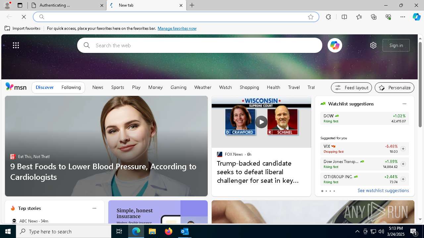Screen dimensions: 424x238
Task: Open Split screen icon in toolbar
Action: click(x=344, y=17)
